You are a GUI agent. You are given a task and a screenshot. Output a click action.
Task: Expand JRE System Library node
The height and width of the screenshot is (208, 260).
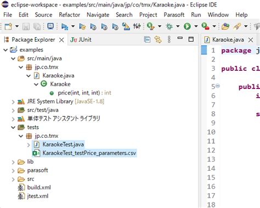pyautogui.click(x=13, y=102)
